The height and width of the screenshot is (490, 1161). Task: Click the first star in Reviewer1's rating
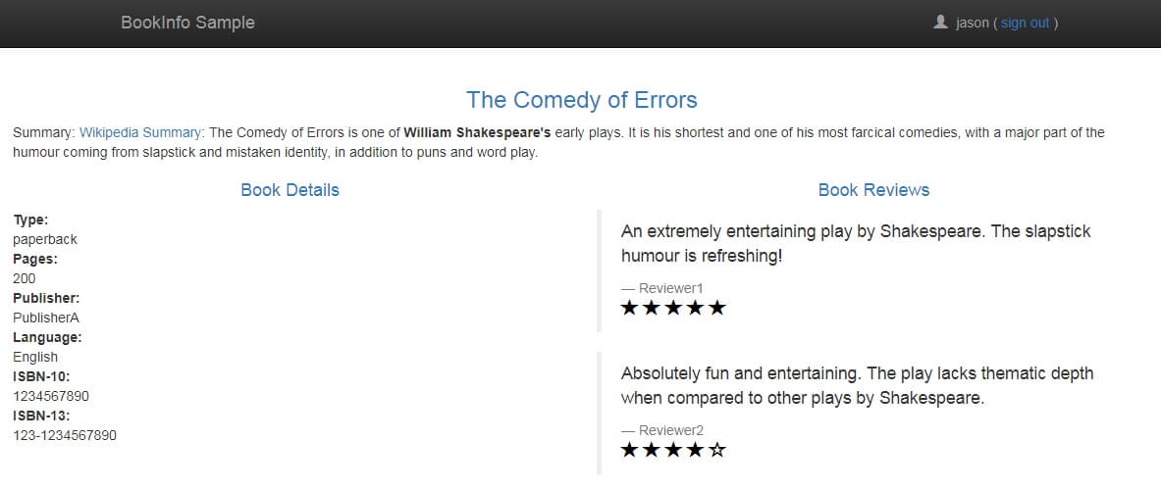point(629,308)
